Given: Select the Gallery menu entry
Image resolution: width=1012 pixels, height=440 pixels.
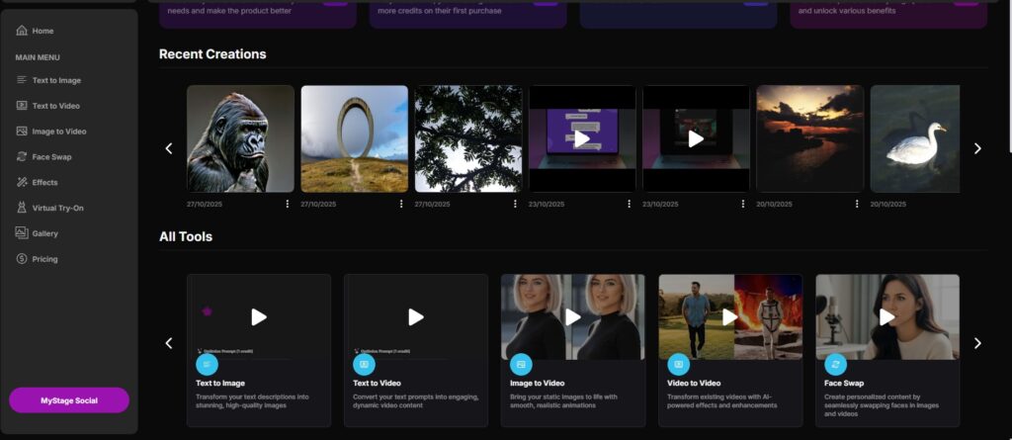Looking at the screenshot, I should (x=44, y=234).
